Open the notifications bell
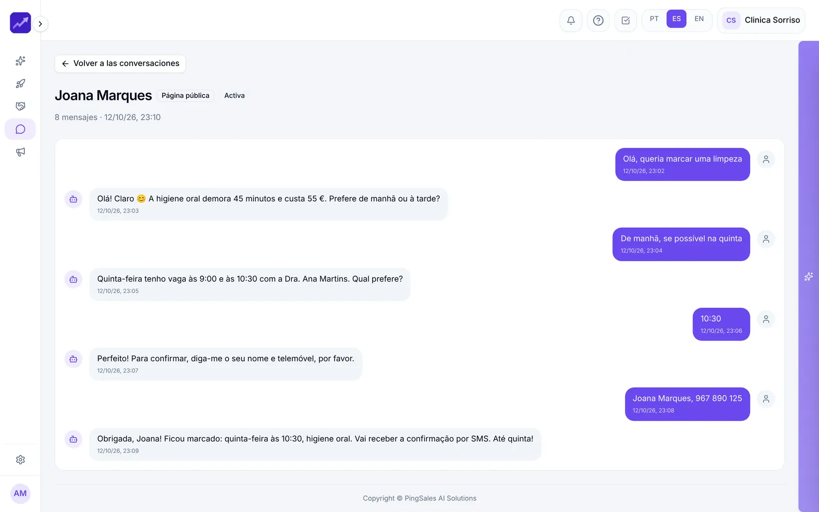 571,20
